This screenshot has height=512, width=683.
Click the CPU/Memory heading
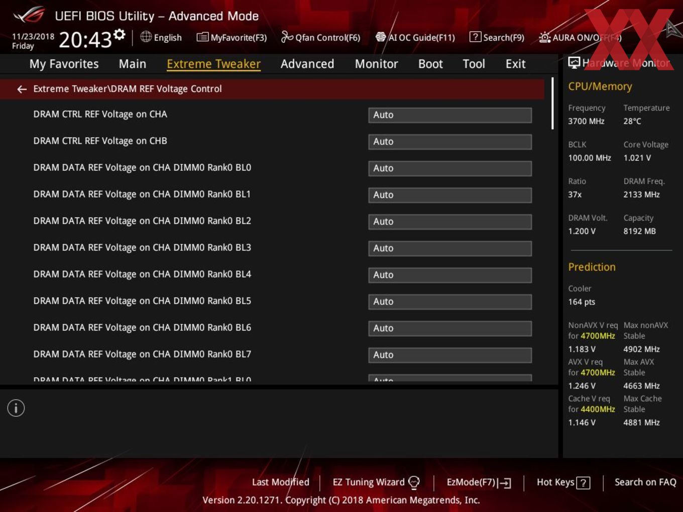[600, 86]
